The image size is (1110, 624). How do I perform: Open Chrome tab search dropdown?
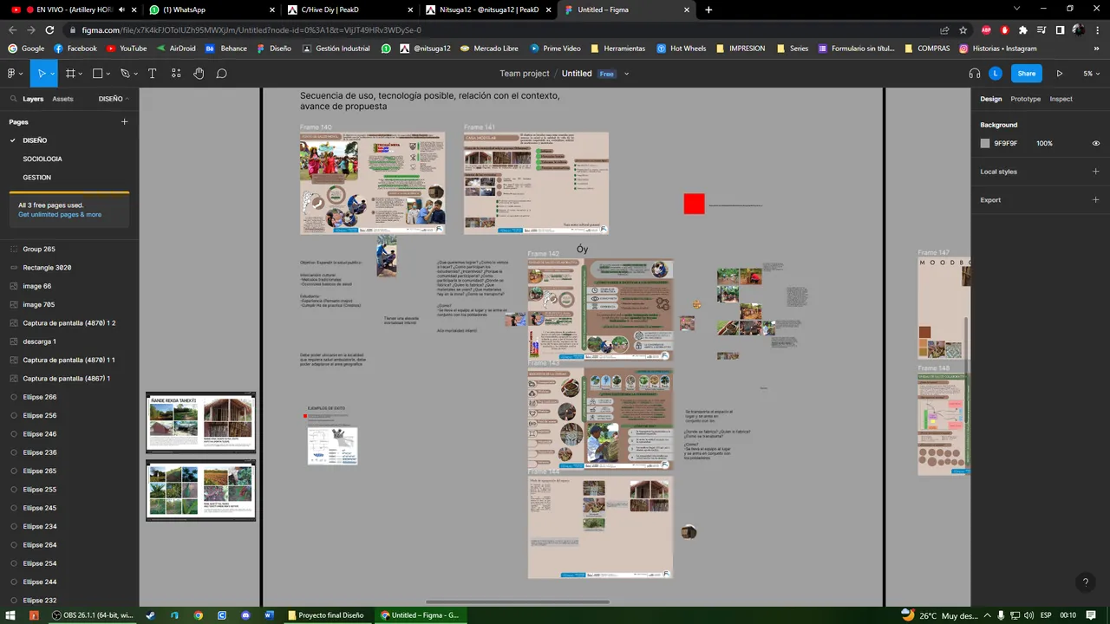pyautogui.click(x=1016, y=10)
